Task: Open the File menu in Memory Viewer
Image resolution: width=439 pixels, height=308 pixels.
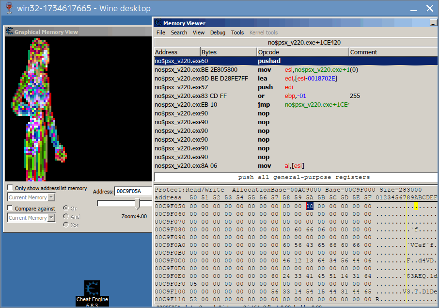Action: (x=161, y=32)
